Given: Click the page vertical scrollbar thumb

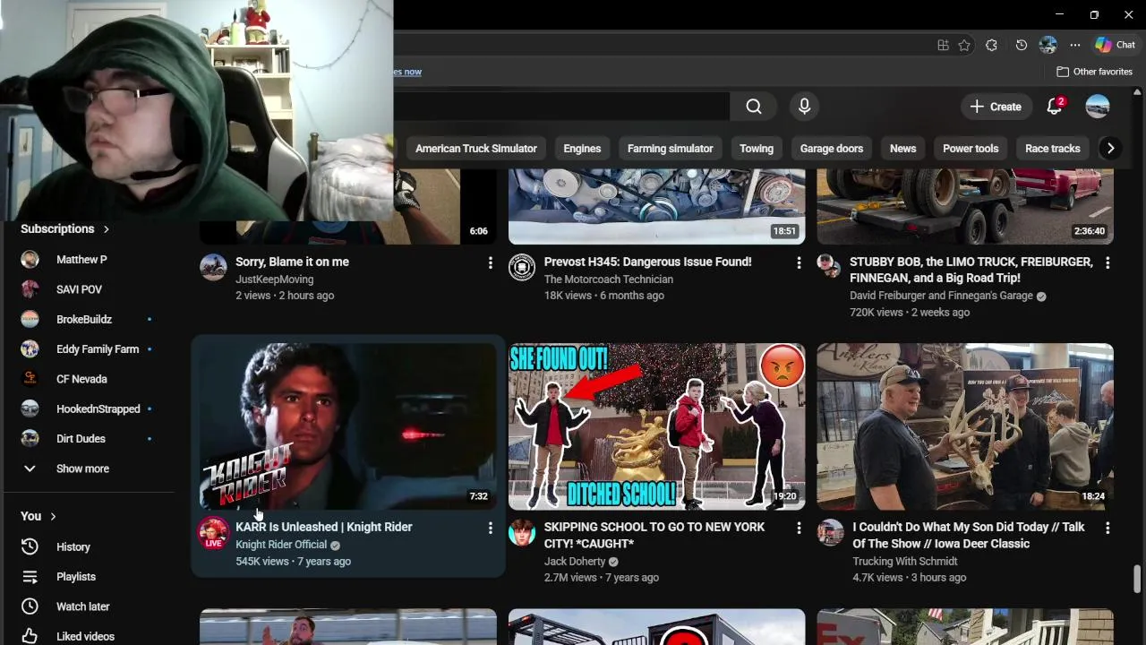Looking at the screenshot, I should click(x=1138, y=579).
